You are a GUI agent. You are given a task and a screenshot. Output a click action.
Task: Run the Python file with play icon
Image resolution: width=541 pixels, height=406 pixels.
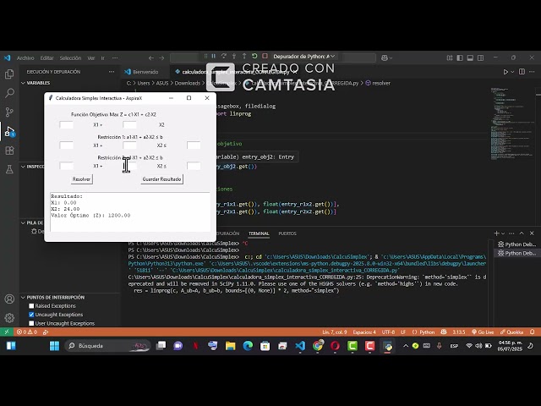(505, 72)
